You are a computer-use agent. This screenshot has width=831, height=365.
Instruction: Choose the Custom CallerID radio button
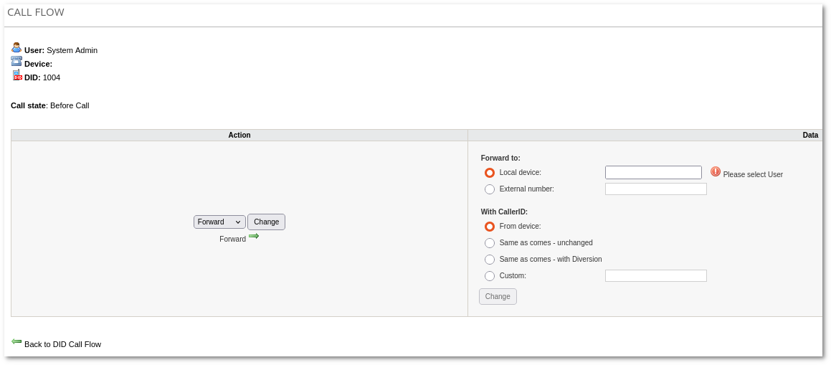(490, 276)
